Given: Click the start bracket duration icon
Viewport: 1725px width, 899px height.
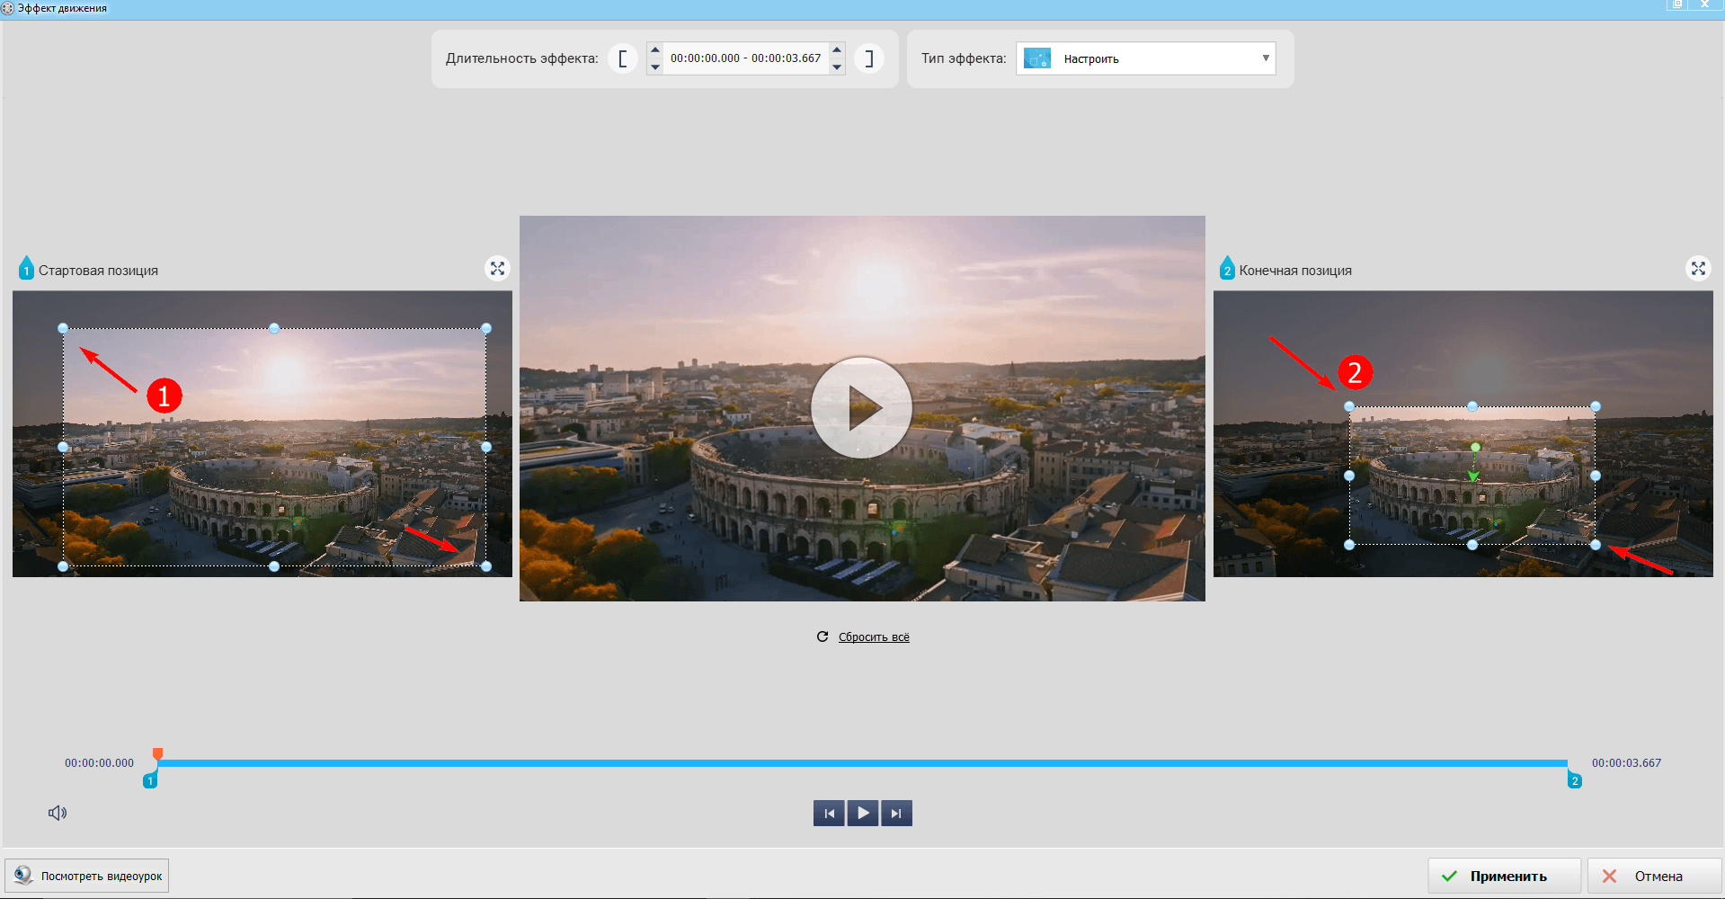Looking at the screenshot, I should tap(622, 58).
